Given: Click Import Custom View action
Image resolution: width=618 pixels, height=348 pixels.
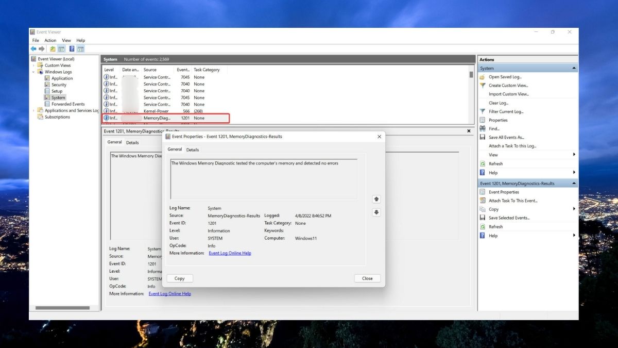Looking at the screenshot, I should coord(509,94).
